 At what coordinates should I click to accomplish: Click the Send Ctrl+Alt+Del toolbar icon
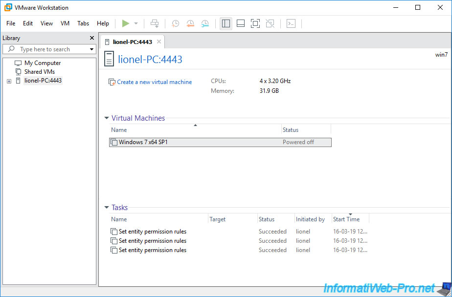155,23
